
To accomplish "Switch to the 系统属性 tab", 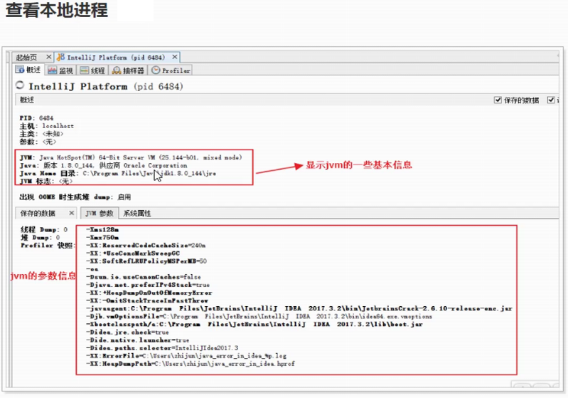I will tap(137, 214).
